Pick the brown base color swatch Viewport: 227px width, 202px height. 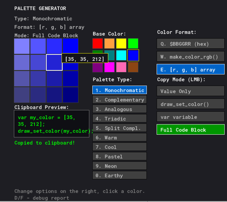point(133,67)
